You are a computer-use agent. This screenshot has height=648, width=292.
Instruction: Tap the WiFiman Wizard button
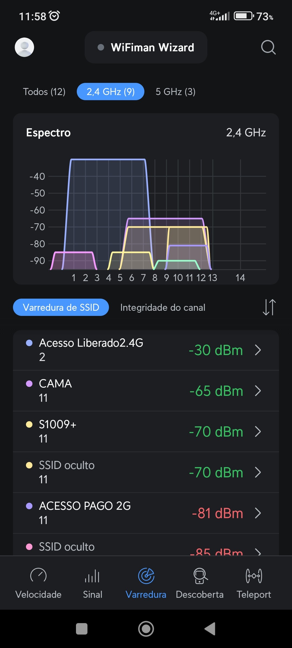coord(146,47)
